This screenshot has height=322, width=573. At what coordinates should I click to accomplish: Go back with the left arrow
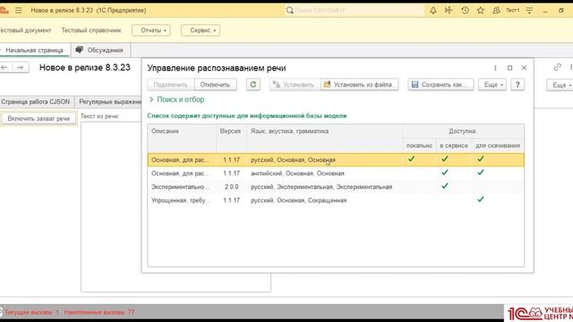pyautogui.click(x=4, y=68)
